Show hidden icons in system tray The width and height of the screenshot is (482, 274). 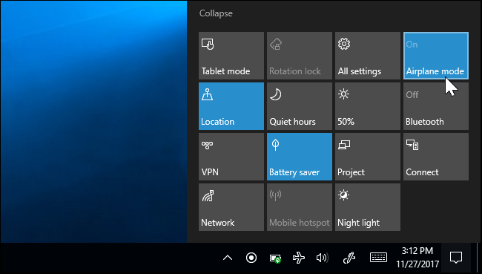pyautogui.click(x=228, y=258)
